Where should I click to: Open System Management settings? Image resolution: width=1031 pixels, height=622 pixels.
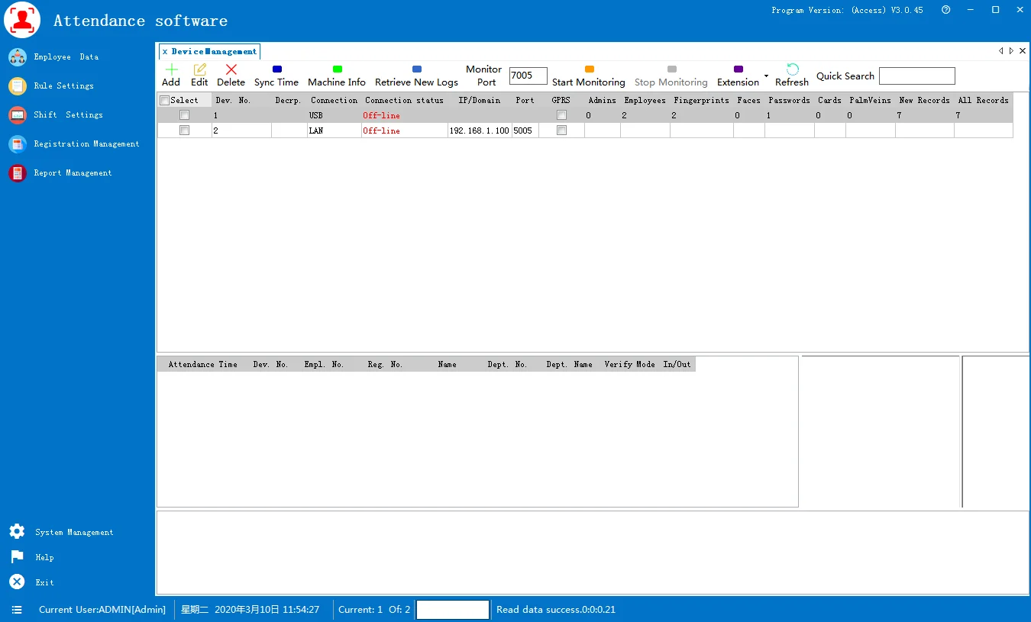pyautogui.click(x=73, y=532)
